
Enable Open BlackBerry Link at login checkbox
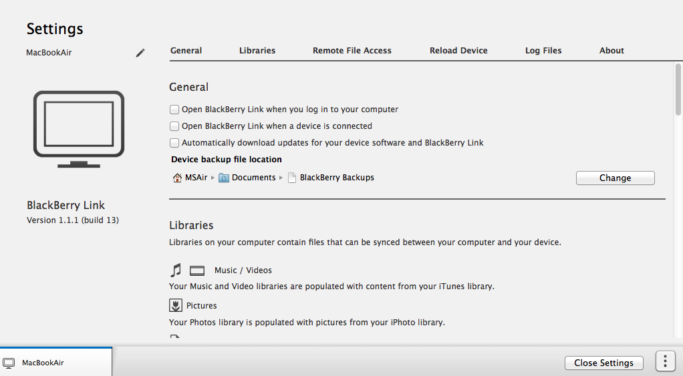pos(174,110)
